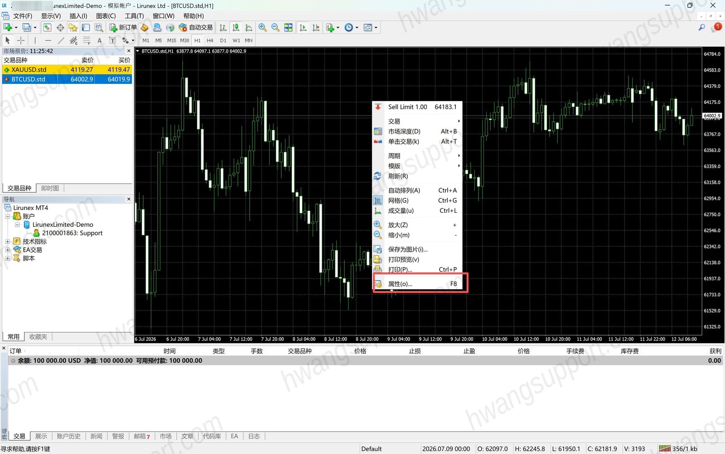
Task: Open the 账户历史 terminal tab
Action: point(68,436)
